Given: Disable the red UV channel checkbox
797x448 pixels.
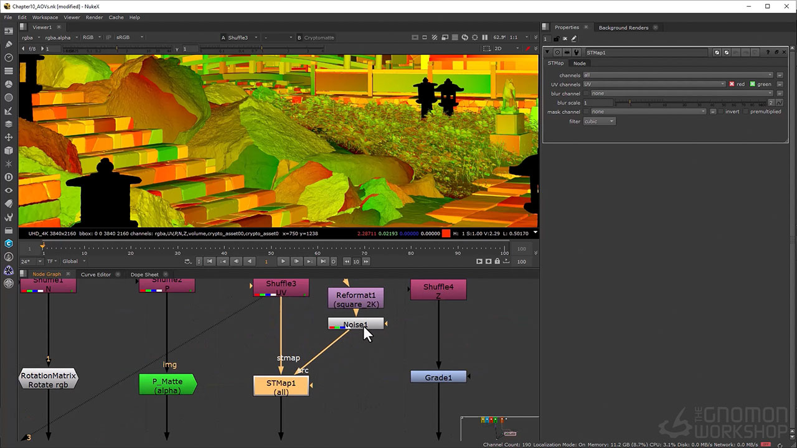Looking at the screenshot, I should (732, 84).
